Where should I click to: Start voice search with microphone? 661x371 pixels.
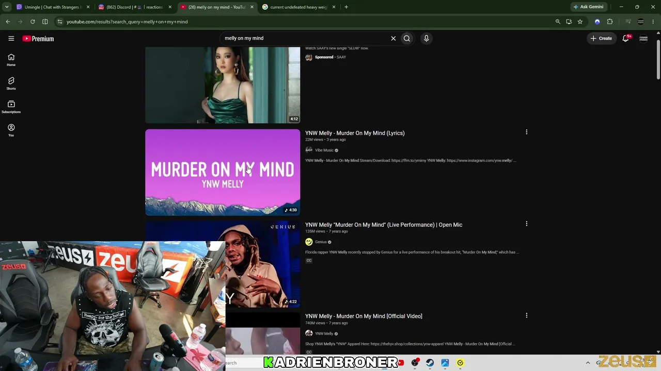coord(426,38)
